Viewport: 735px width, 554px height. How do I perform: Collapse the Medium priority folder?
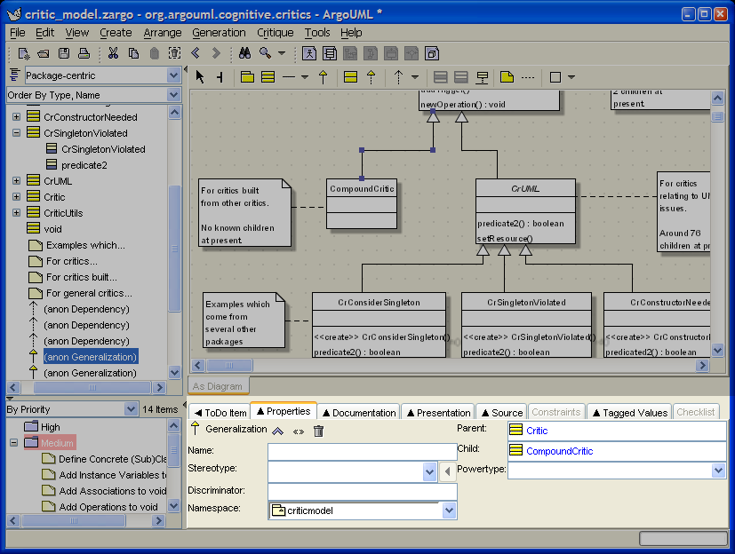14,443
